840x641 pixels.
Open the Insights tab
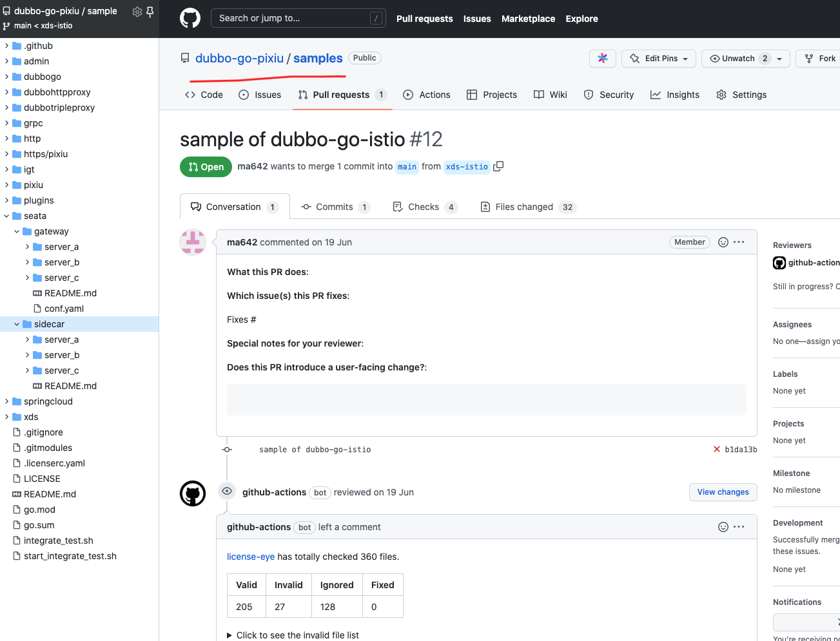pyautogui.click(x=675, y=95)
